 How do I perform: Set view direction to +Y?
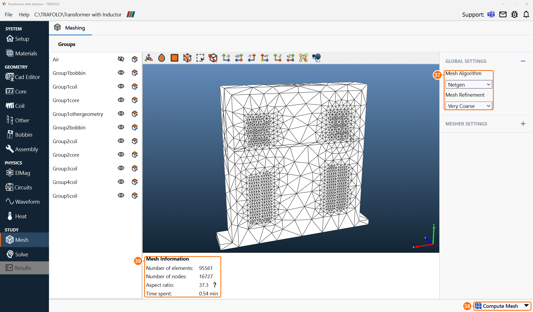click(265, 58)
